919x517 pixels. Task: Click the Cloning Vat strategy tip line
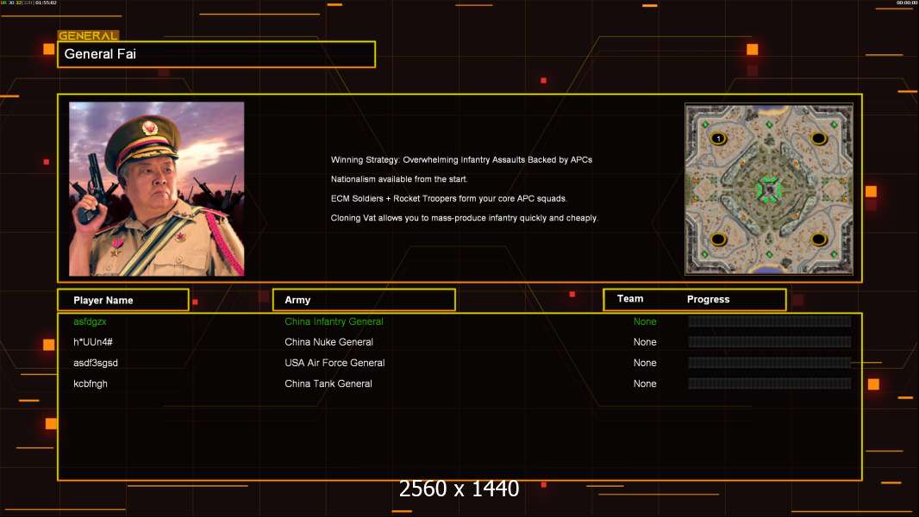(464, 218)
